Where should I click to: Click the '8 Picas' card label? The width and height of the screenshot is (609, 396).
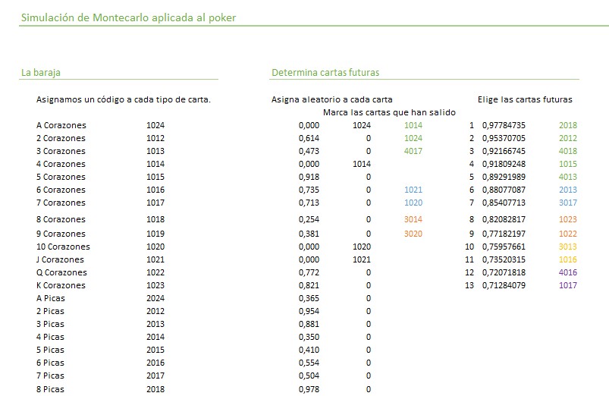point(50,389)
